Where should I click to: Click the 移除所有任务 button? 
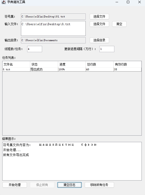coord(99,185)
